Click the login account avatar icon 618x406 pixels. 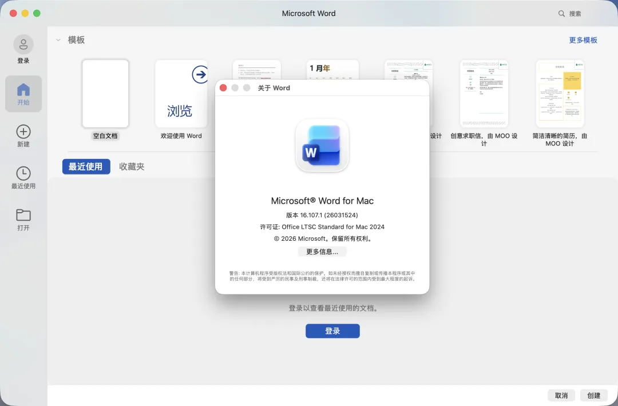coord(23,45)
